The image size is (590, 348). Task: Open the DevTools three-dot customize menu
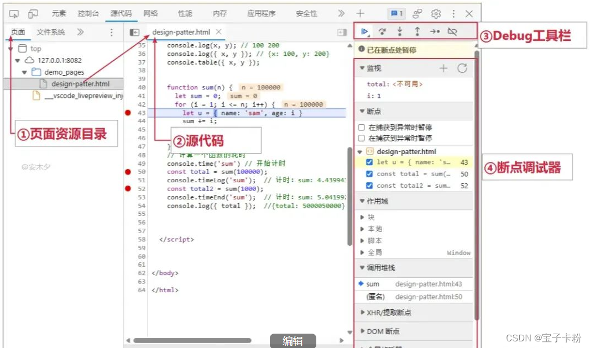pos(453,13)
